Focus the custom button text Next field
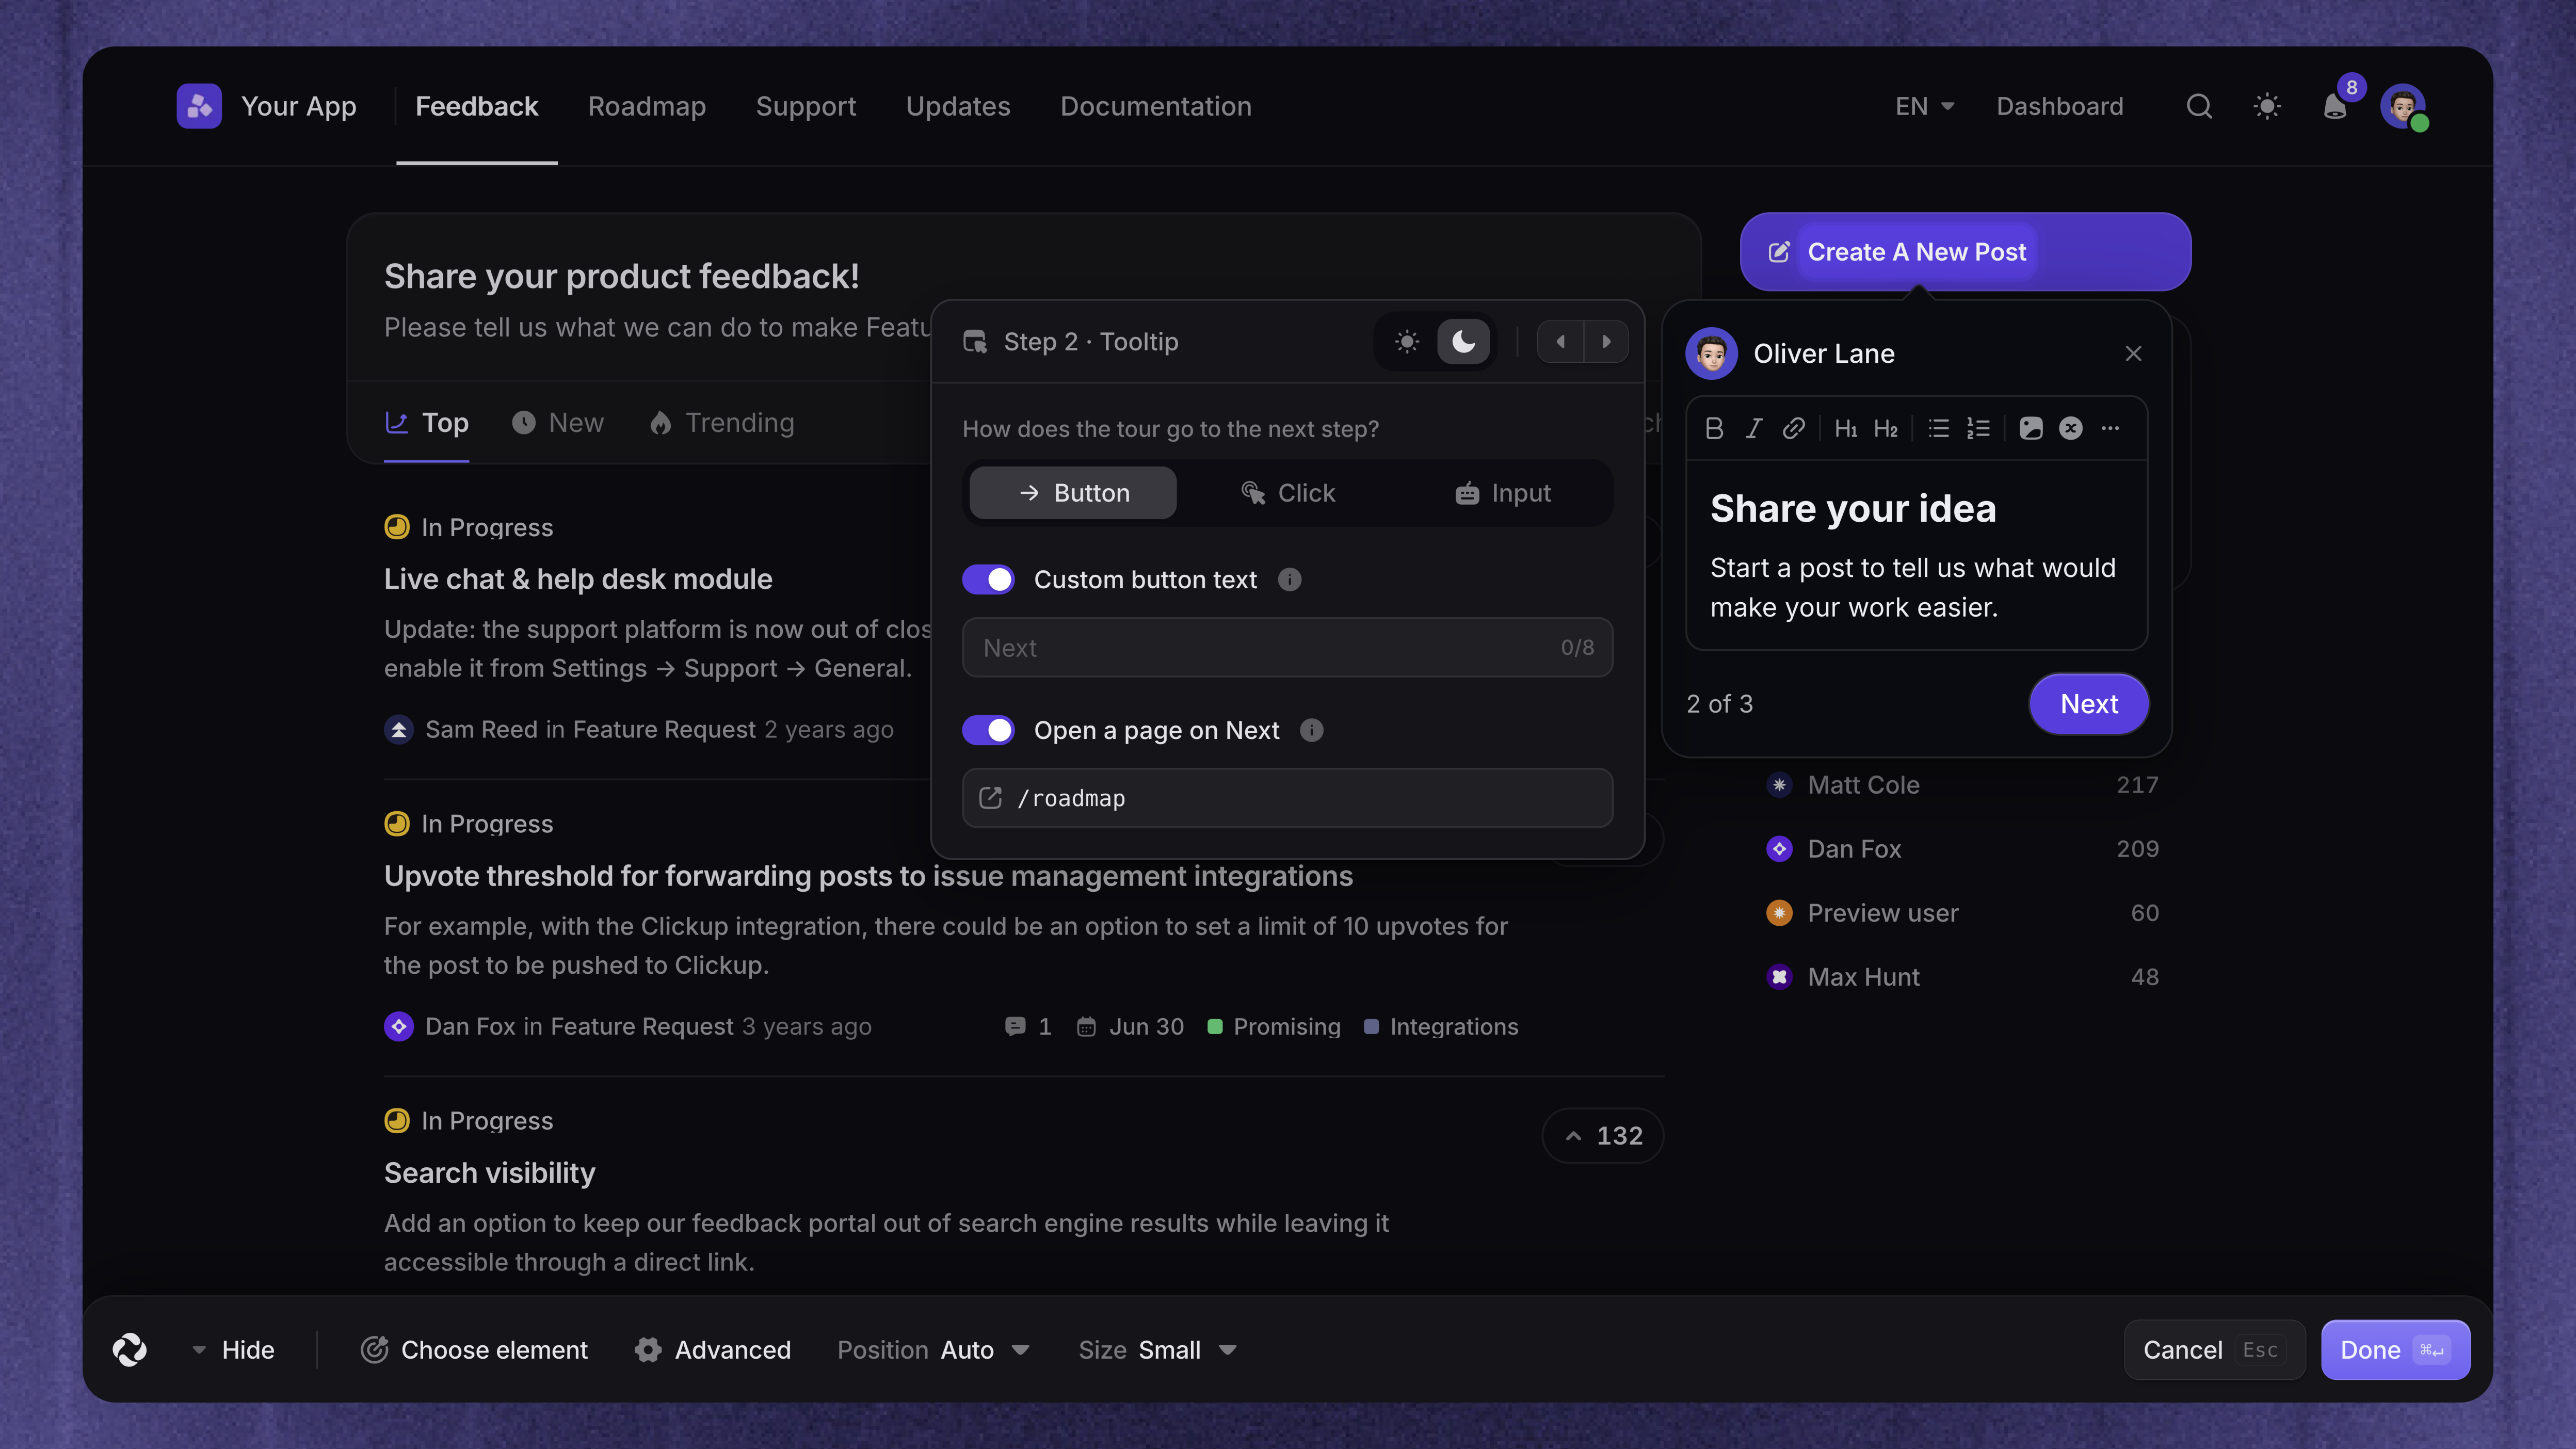The height and width of the screenshot is (1449, 2576). (x=1287, y=648)
